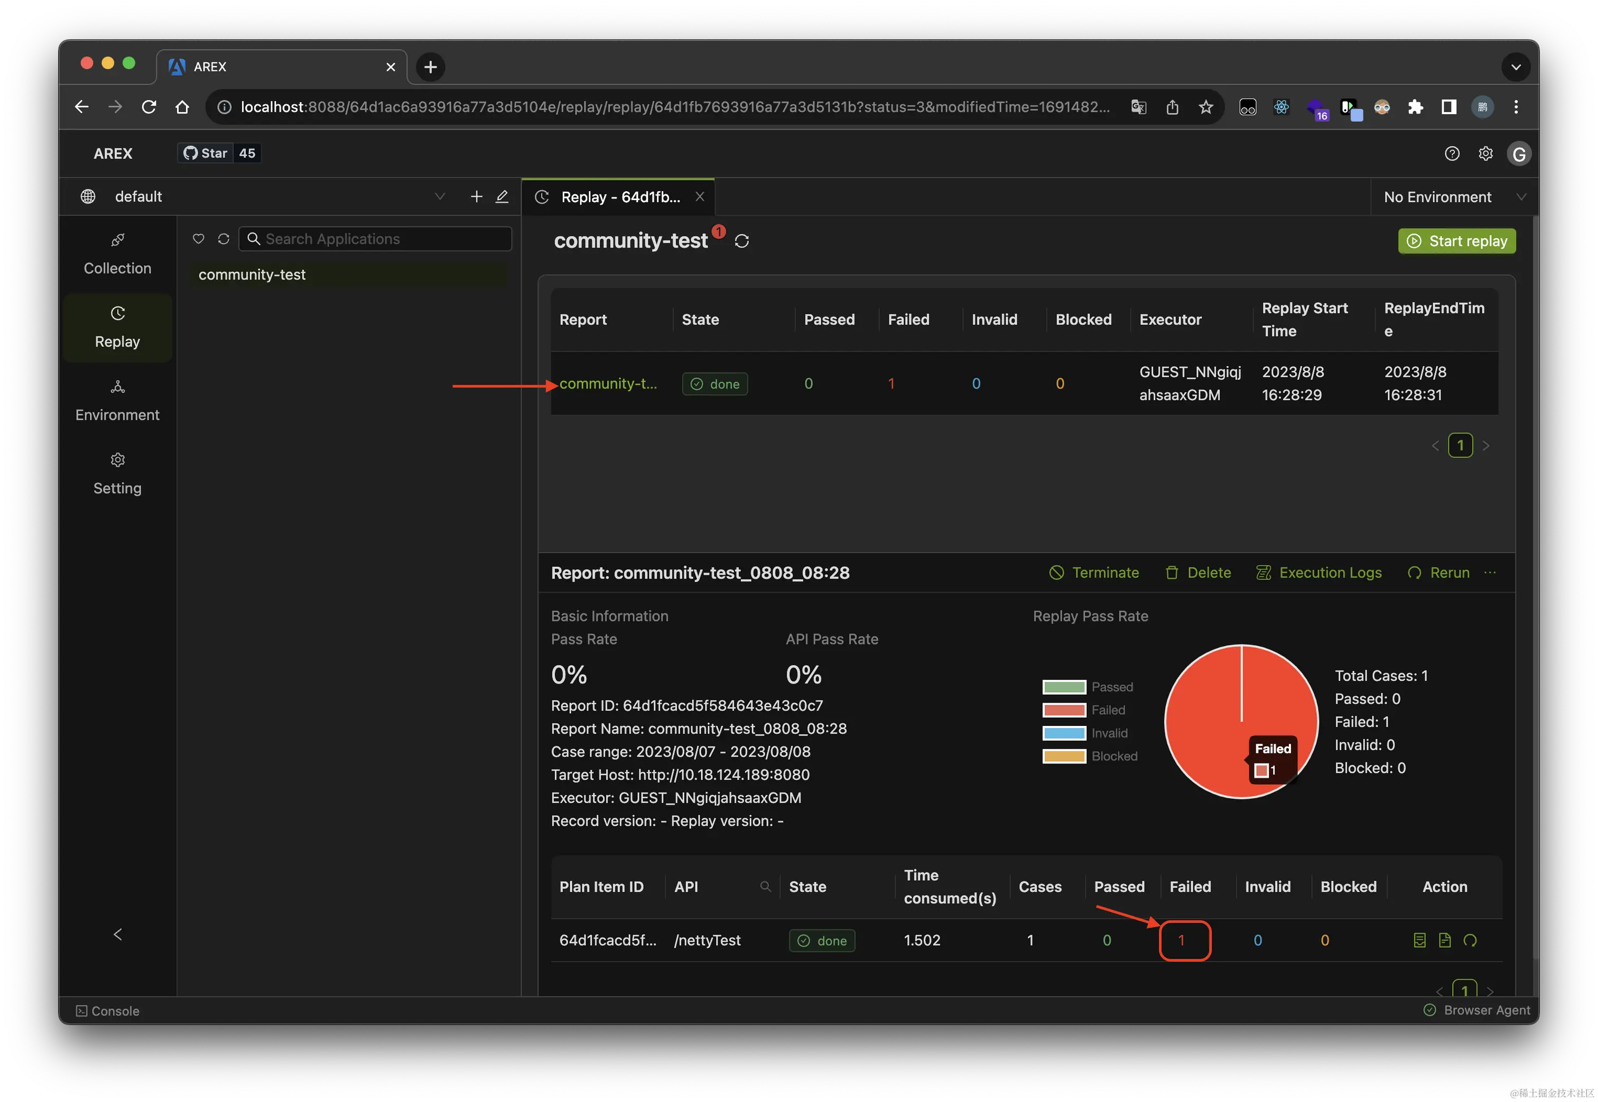
Task: Click the edit workspace pencil icon
Action: pos(502,197)
